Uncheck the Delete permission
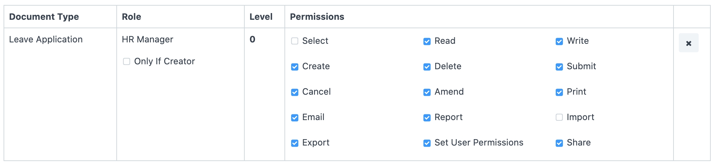The image size is (715, 166). (427, 67)
